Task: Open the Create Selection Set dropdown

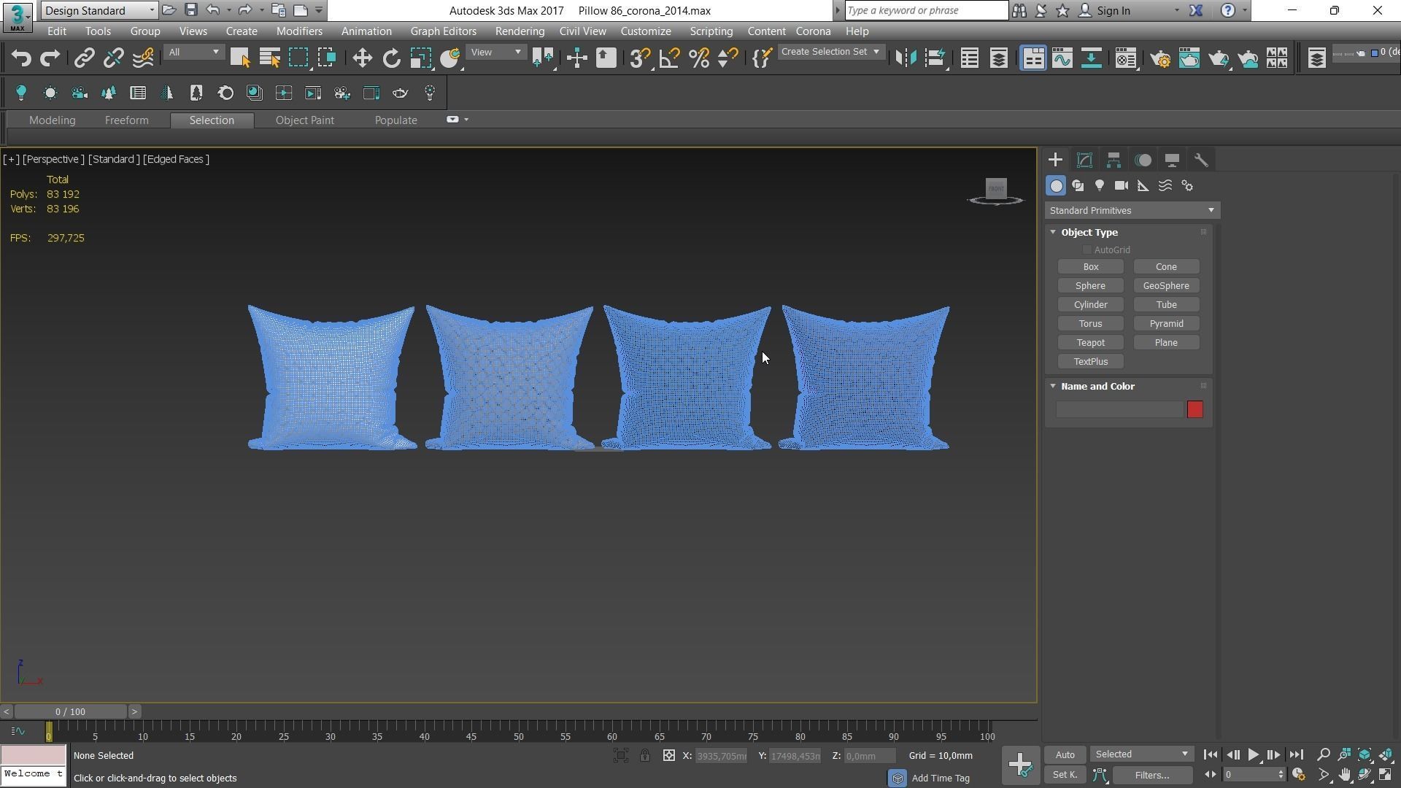Action: [830, 52]
